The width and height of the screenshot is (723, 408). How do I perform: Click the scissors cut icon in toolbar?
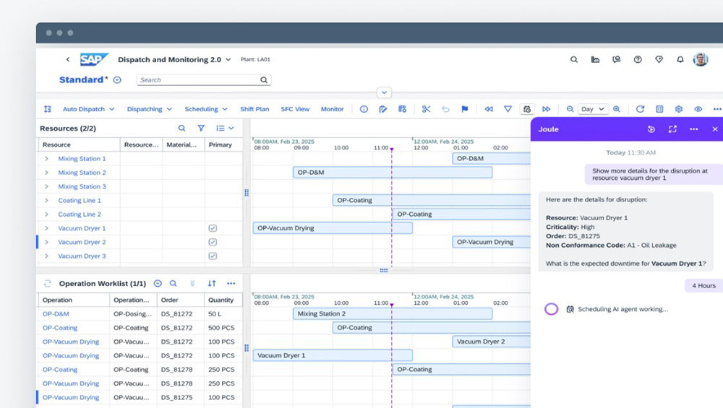(x=426, y=109)
